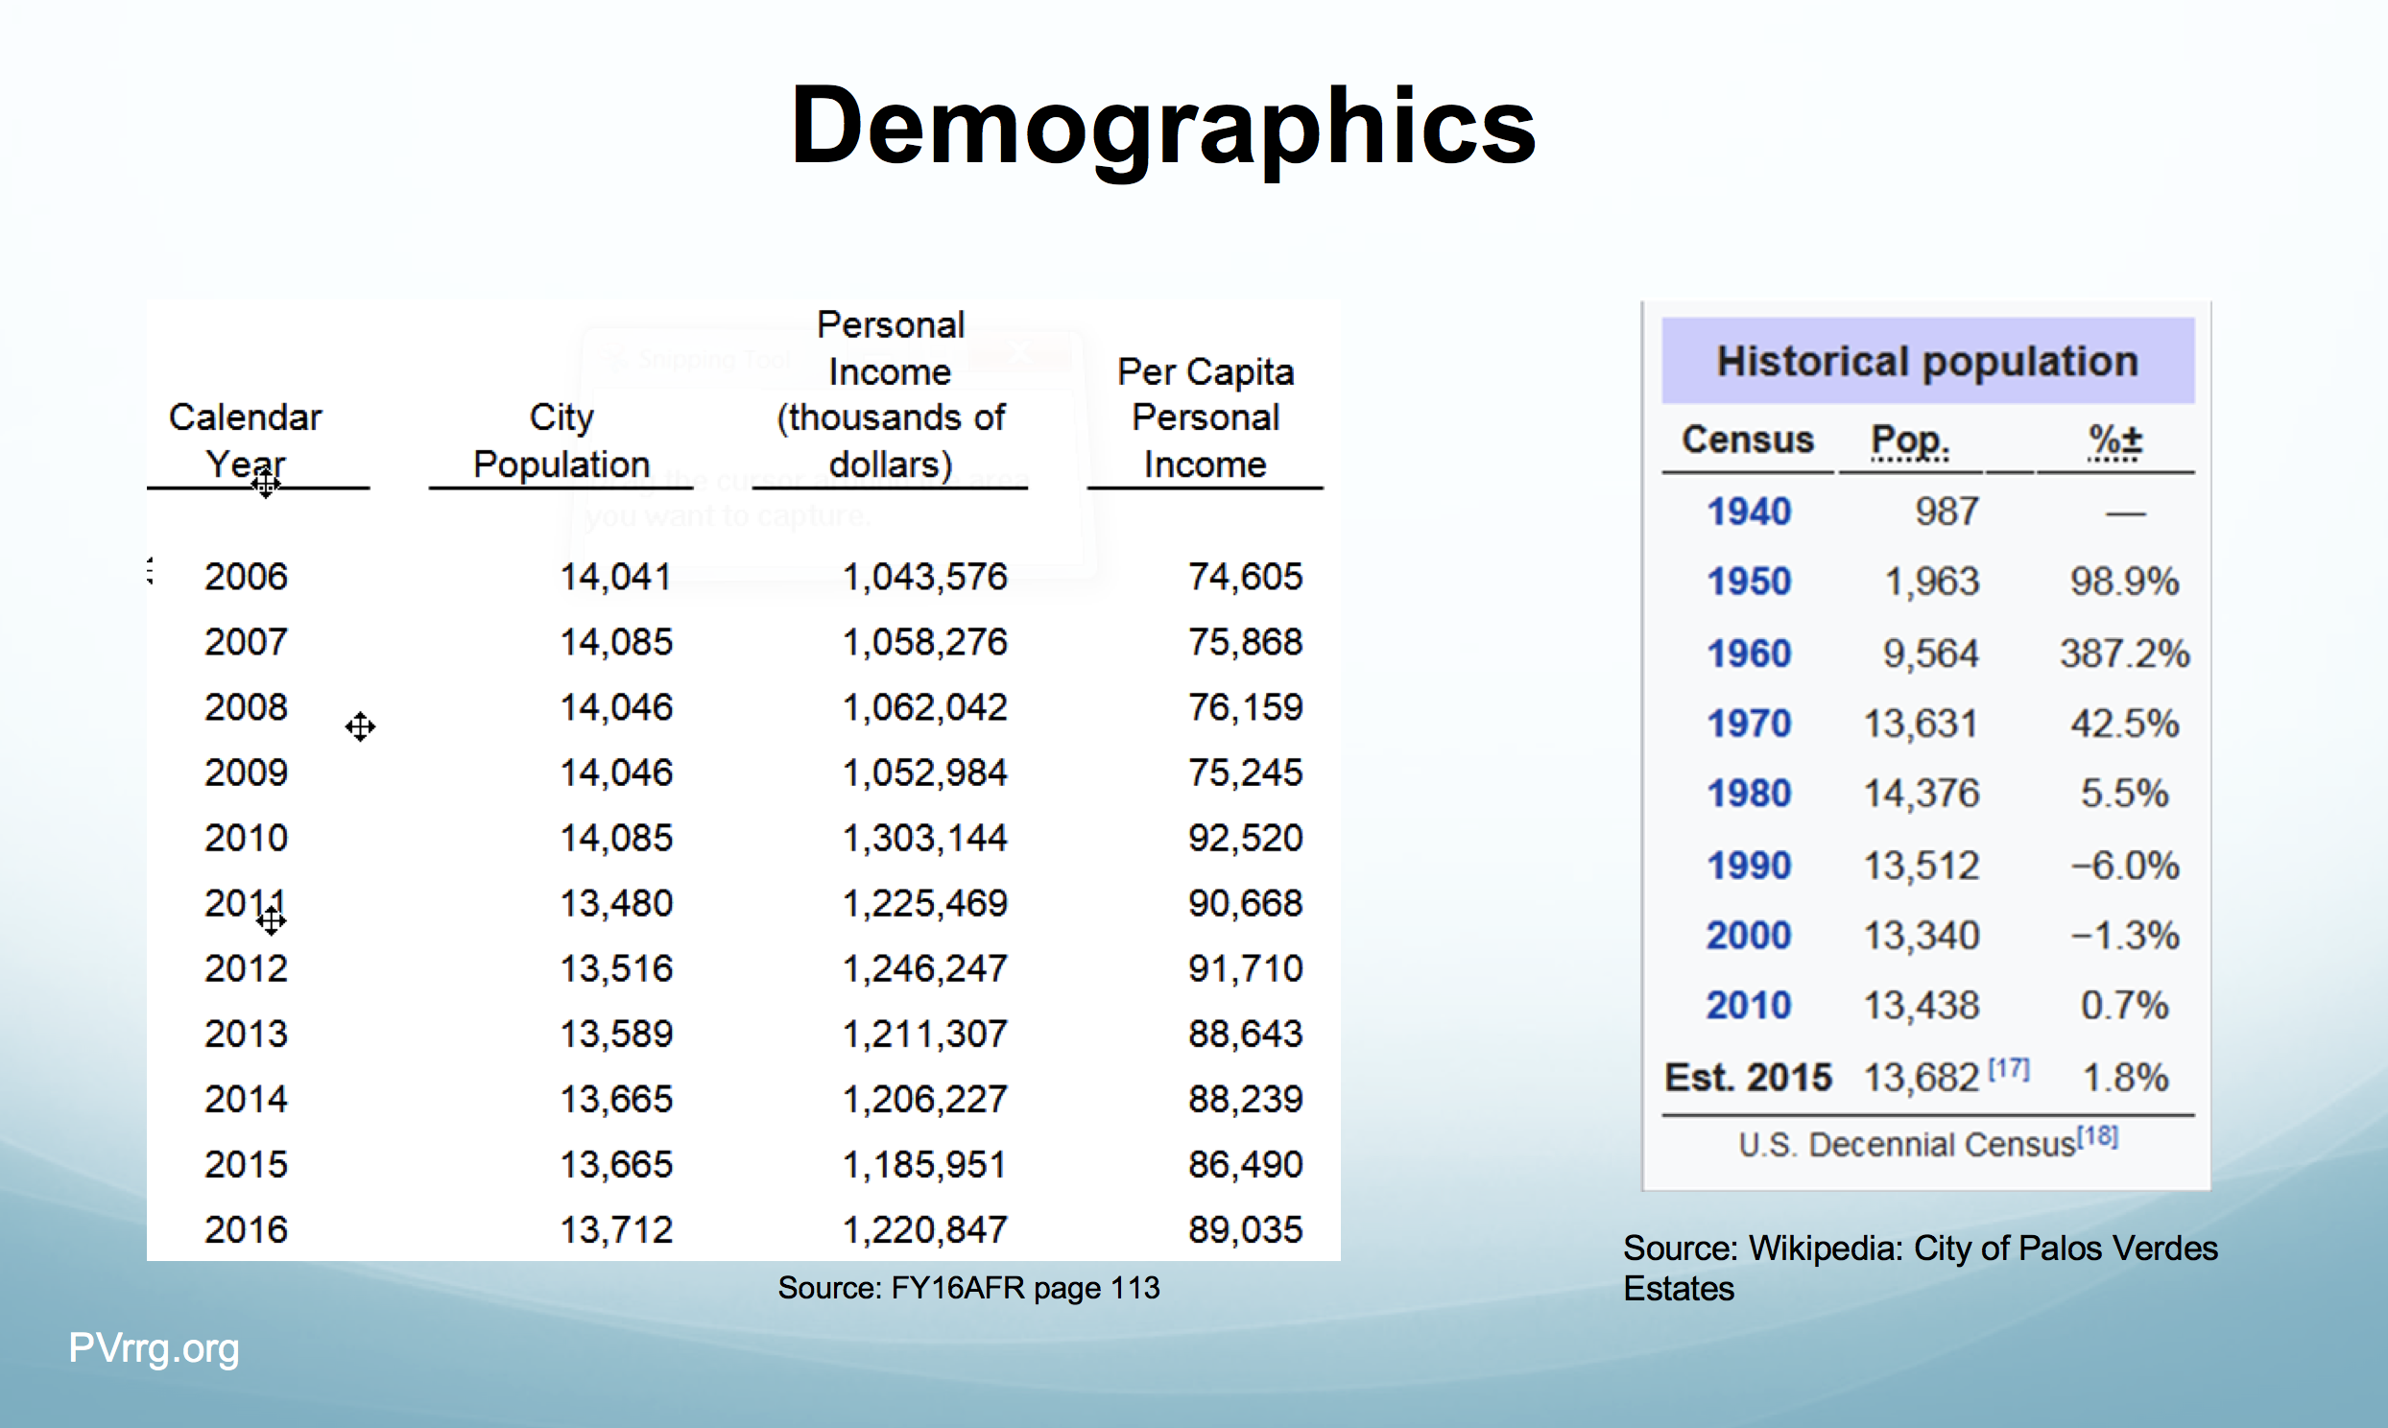Click personal income value 1,058,276

pyautogui.click(x=924, y=642)
